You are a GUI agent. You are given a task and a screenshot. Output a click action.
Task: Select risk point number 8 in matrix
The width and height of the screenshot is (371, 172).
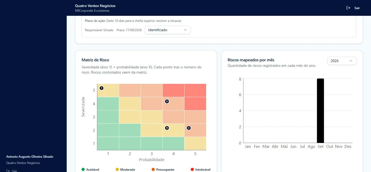coord(167,128)
